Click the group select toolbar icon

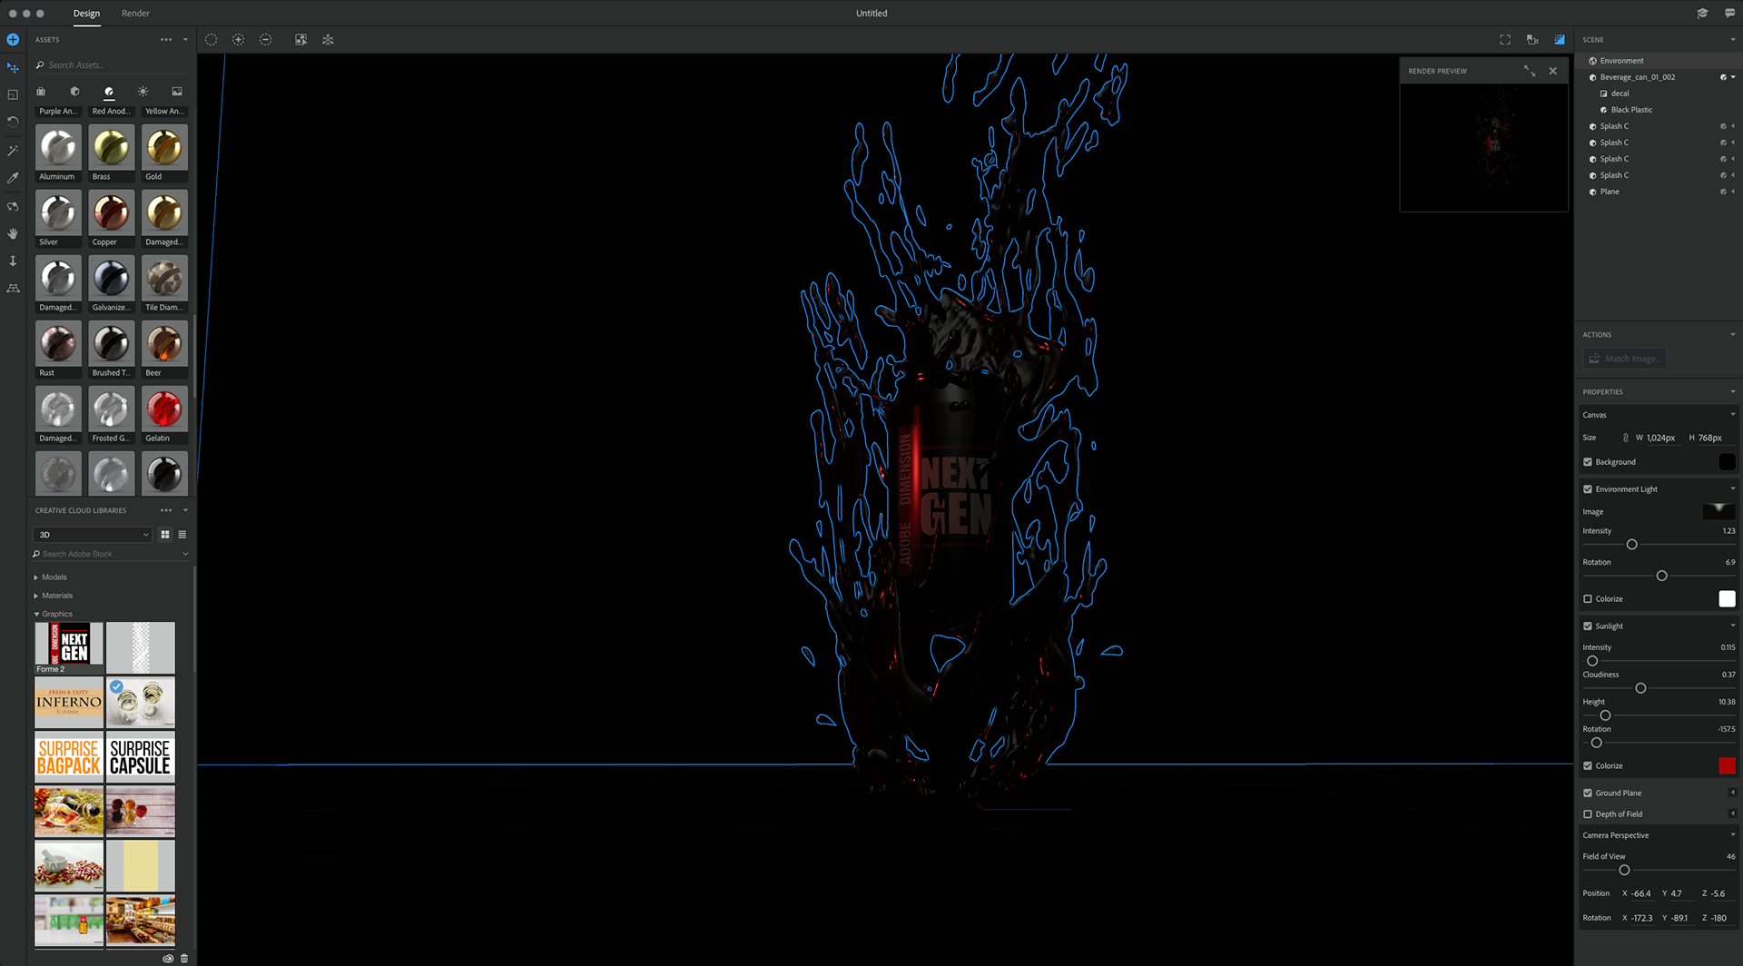point(300,40)
